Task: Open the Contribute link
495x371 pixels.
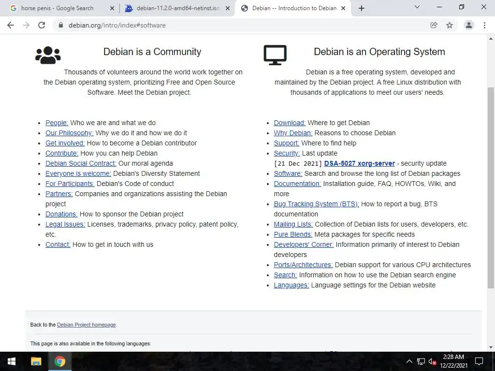Action: 62,153
